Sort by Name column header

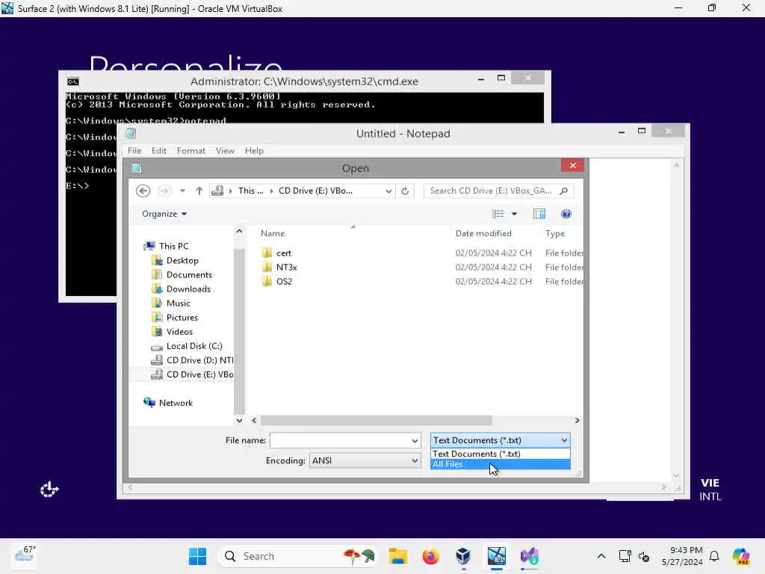click(x=272, y=233)
